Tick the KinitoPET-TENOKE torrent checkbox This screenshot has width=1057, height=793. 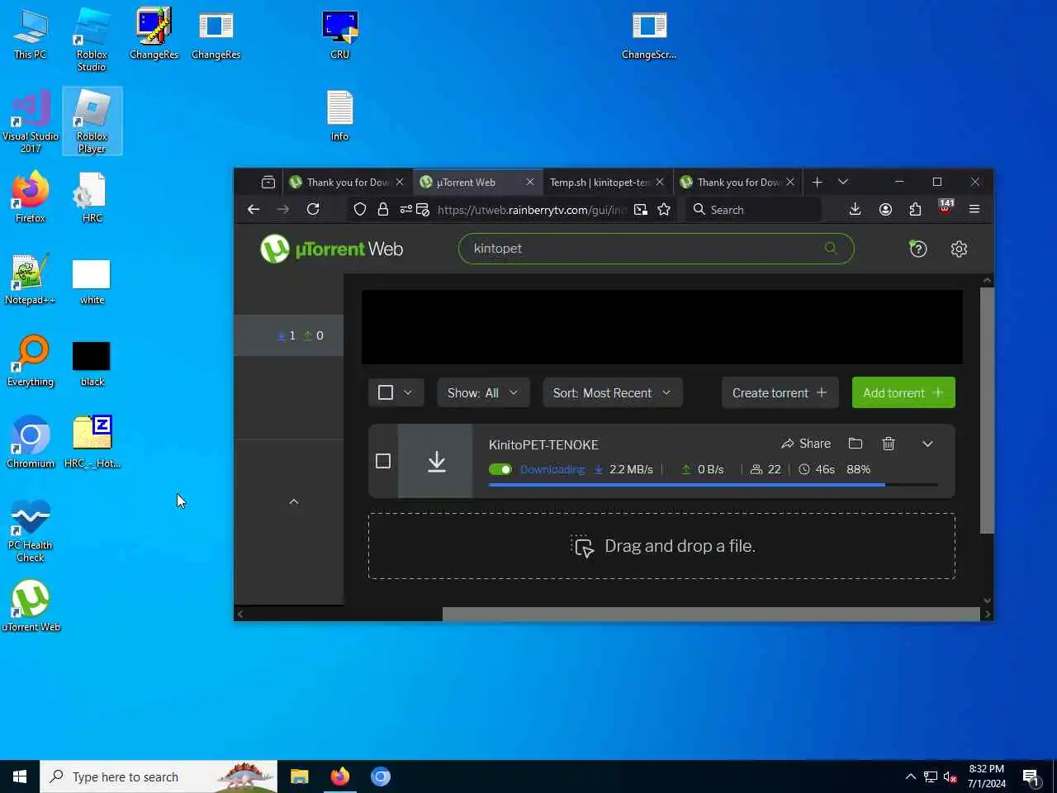(383, 461)
